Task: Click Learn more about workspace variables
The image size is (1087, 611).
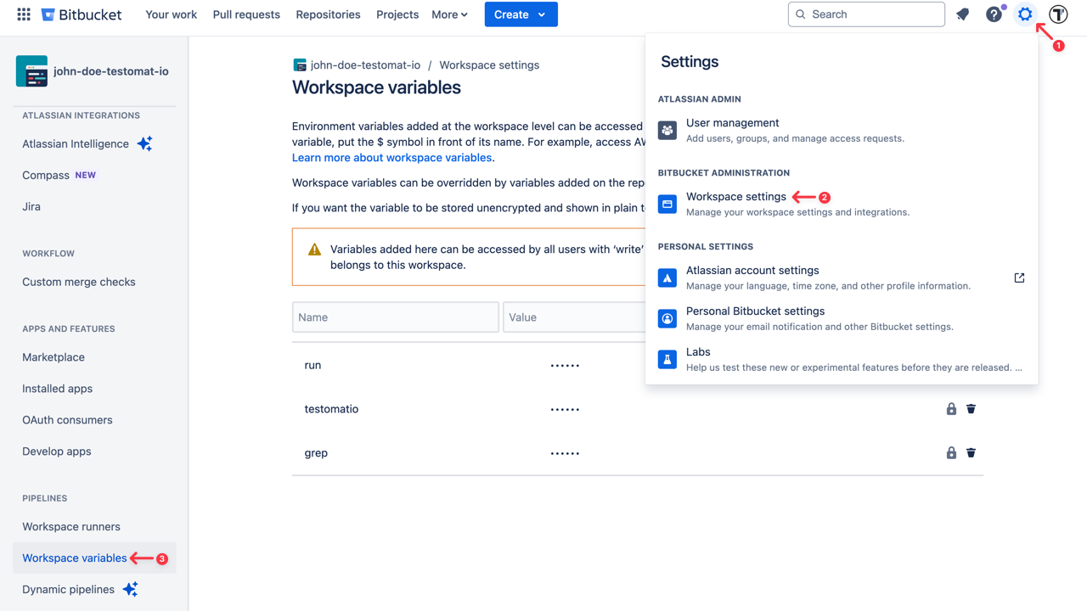Action: point(391,157)
